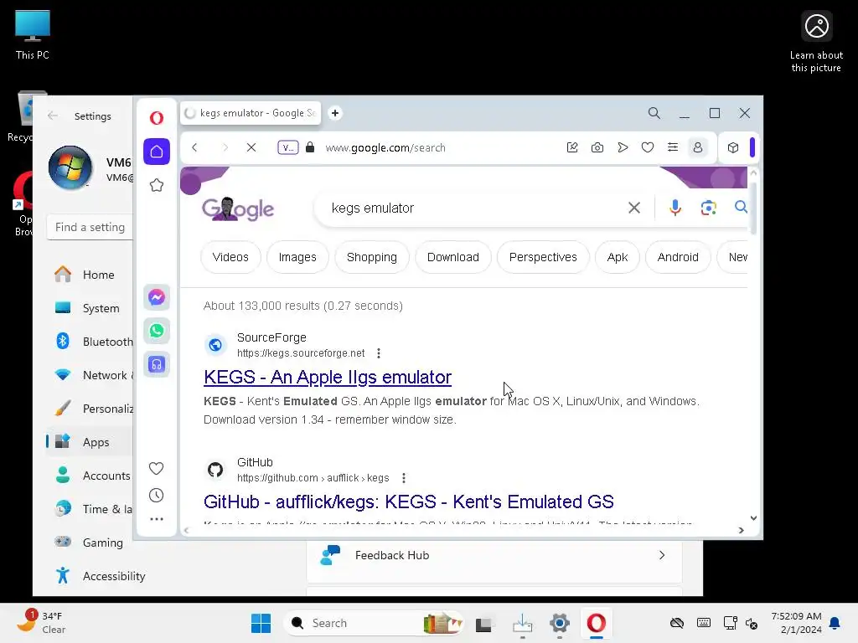Open Accessibility in Settings sidebar
This screenshot has width=858, height=643.
tap(100, 576)
